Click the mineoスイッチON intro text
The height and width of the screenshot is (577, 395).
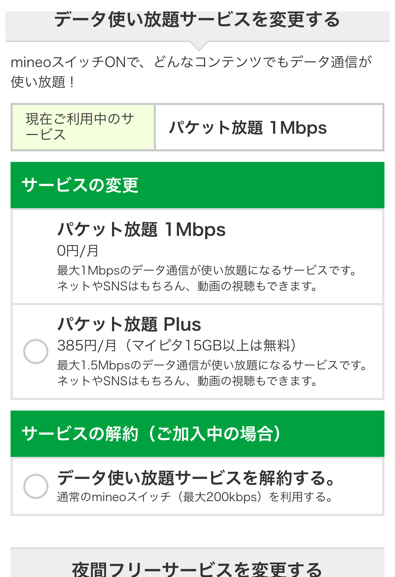coord(191,62)
